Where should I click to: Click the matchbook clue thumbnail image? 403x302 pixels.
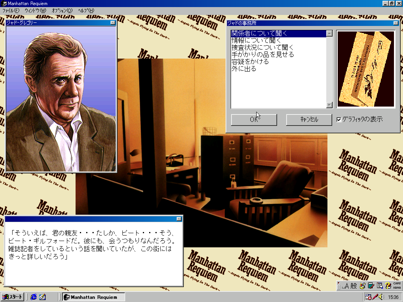(x=365, y=69)
